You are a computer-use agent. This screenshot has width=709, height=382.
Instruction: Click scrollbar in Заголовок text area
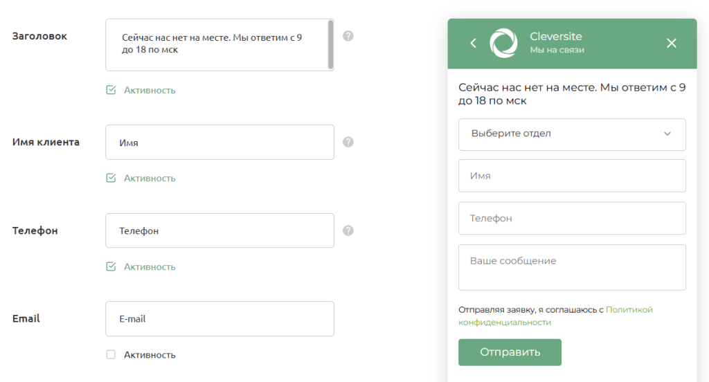click(331, 45)
